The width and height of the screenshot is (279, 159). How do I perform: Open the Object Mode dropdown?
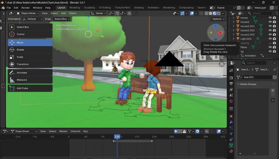pyautogui.click(x=28, y=13)
